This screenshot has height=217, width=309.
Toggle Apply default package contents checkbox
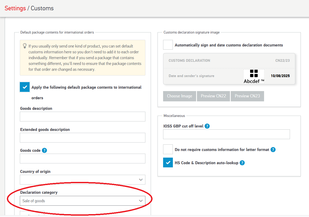[25, 87]
